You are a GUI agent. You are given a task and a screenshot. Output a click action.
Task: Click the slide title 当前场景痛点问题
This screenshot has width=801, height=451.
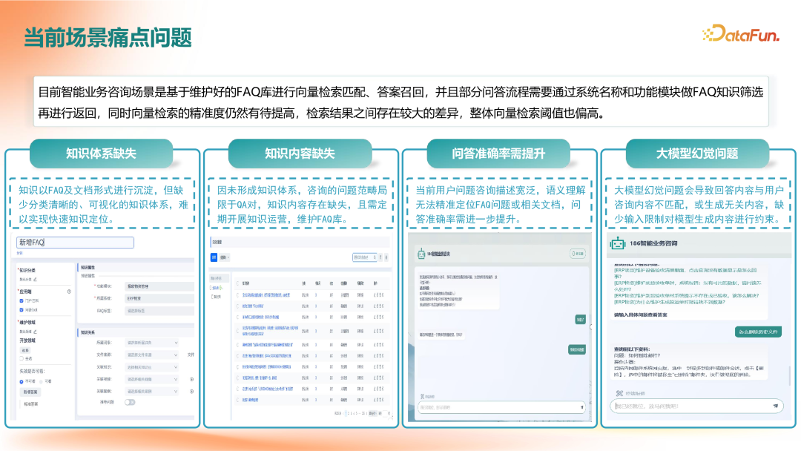point(108,38)
